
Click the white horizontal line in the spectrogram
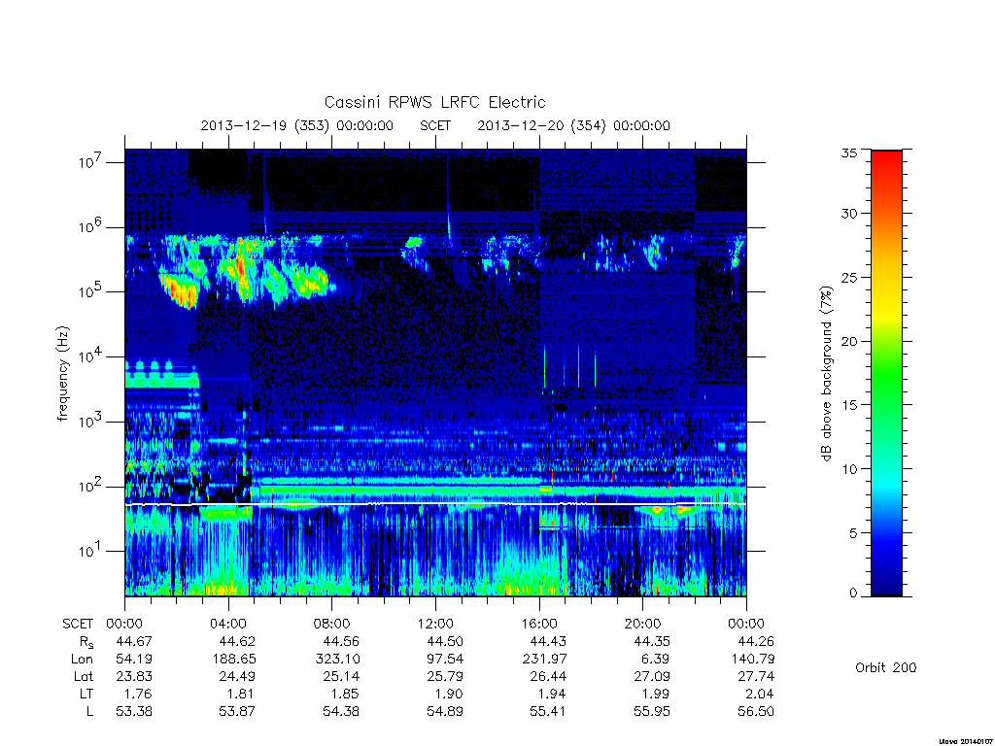tap(435, 504)
